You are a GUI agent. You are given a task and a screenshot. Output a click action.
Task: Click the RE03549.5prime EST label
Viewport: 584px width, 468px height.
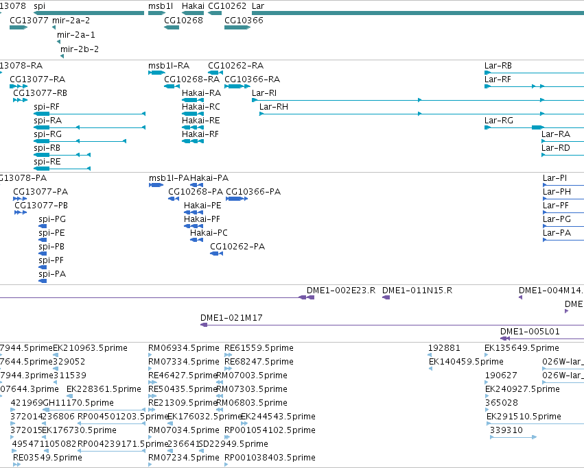pyautogui.click(x=47, y=458)
